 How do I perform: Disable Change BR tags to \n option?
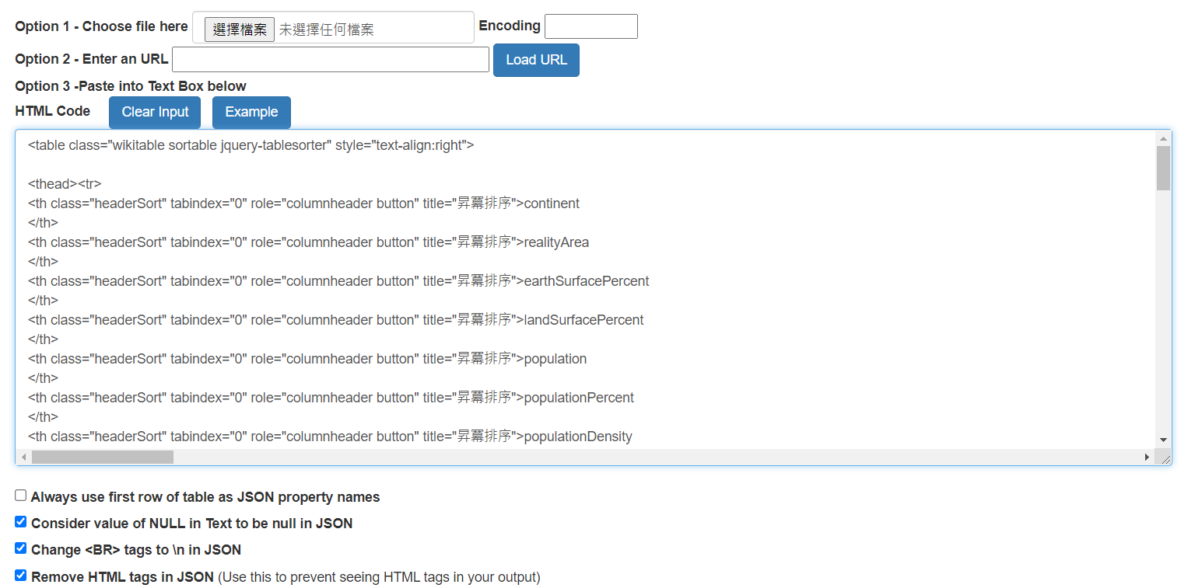[x=21, y=548]
